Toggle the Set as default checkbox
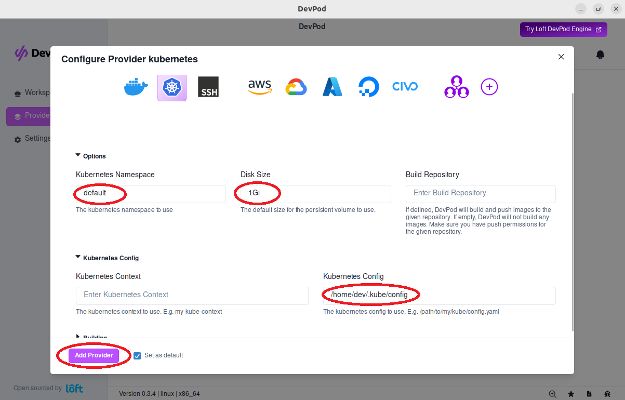Screen dimensions: 625x400 tap(137, 356)
